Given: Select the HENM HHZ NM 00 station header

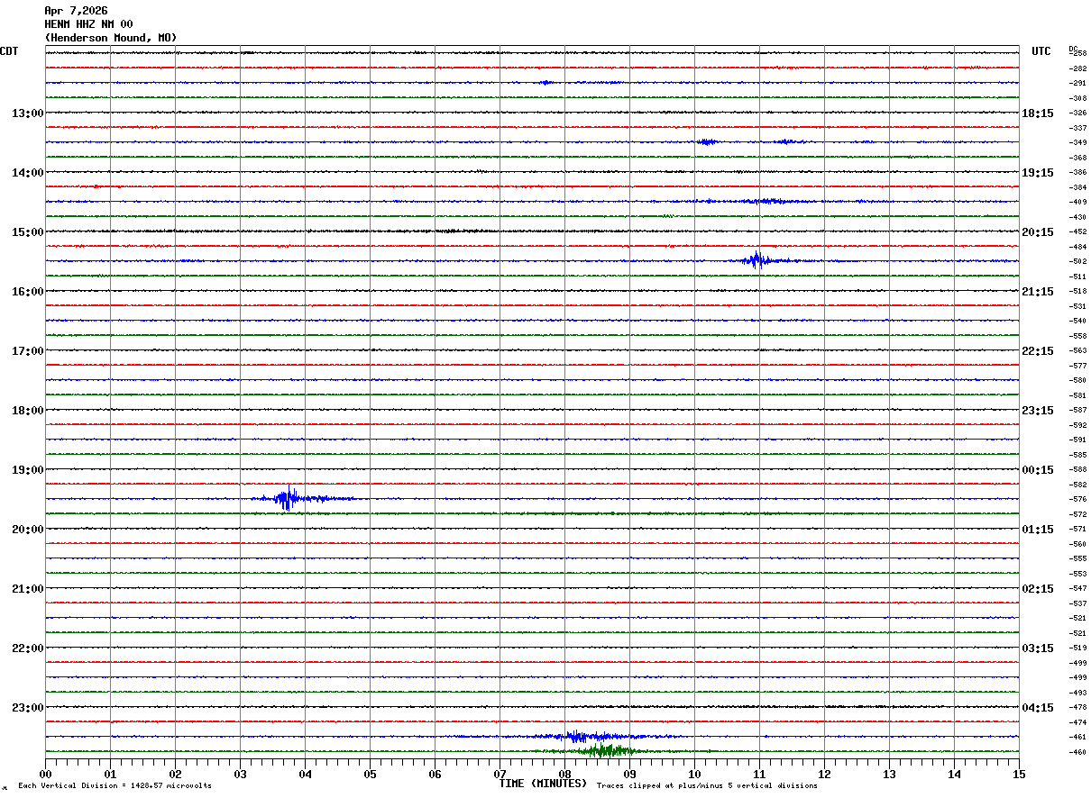Looking at the screenshot, I should (88, 24).
